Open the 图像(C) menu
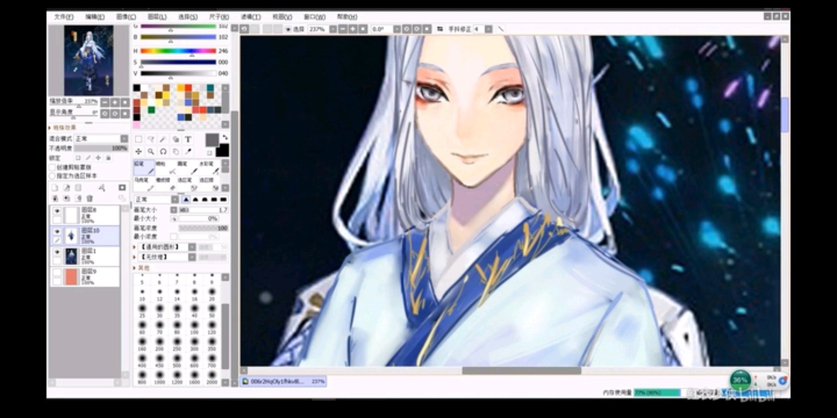The height and width of the screenshot is (418, 837). tap(126, 17)
